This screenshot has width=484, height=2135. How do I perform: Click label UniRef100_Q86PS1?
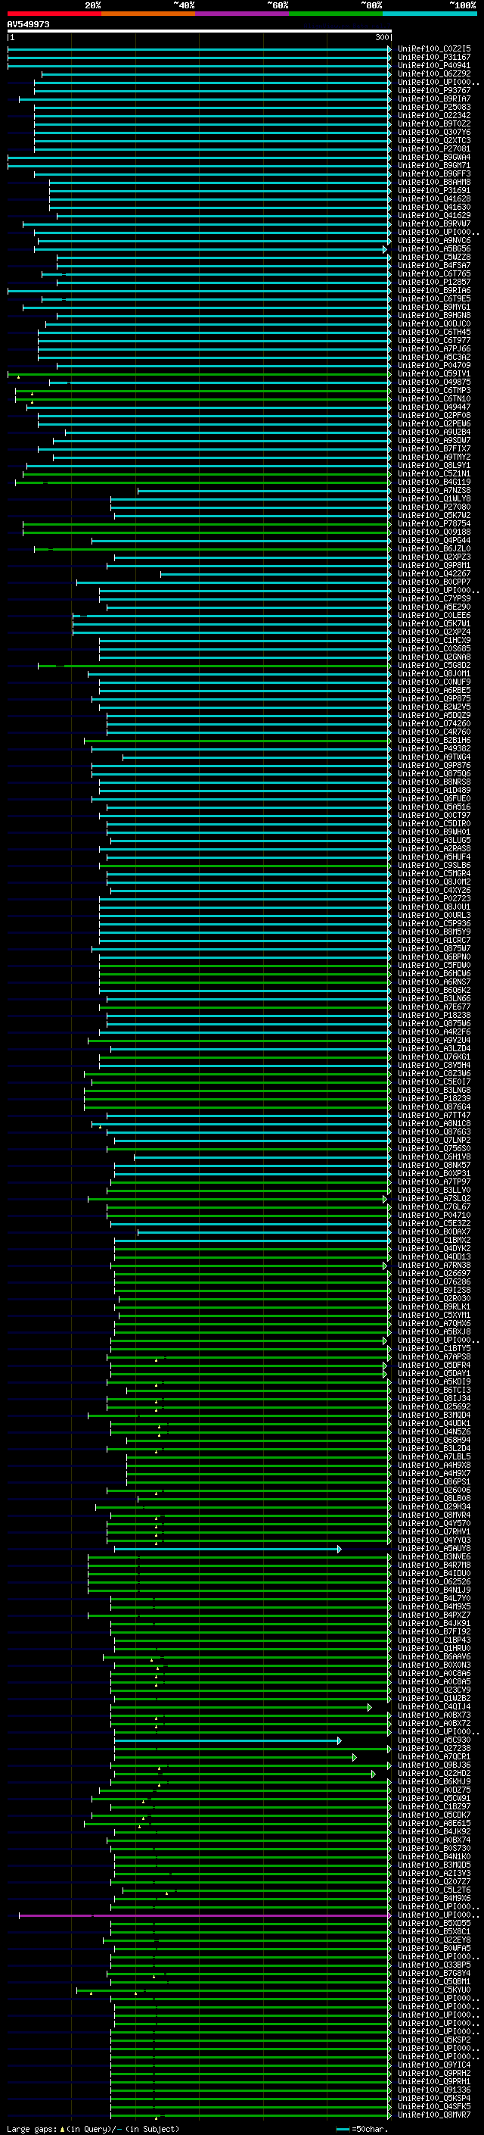pyautogui.click(x=434, y=1481)
